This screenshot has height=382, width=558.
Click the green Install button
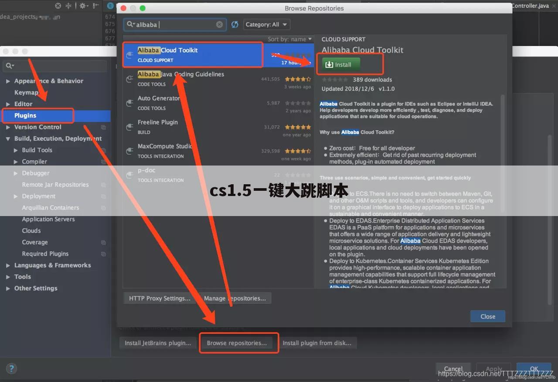pos(341,64)
